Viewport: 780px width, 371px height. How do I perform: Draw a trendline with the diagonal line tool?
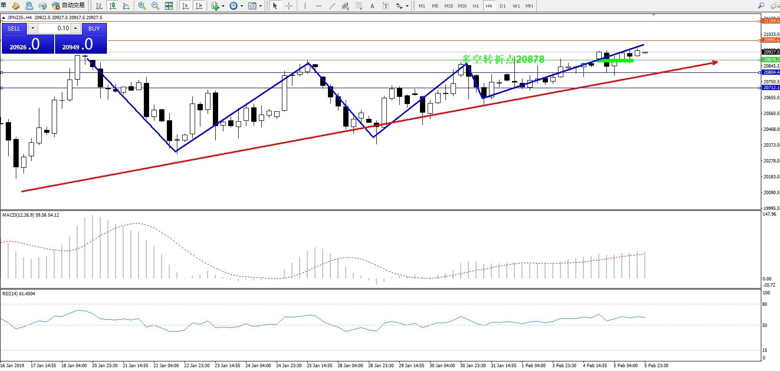(x=332, y=6)
